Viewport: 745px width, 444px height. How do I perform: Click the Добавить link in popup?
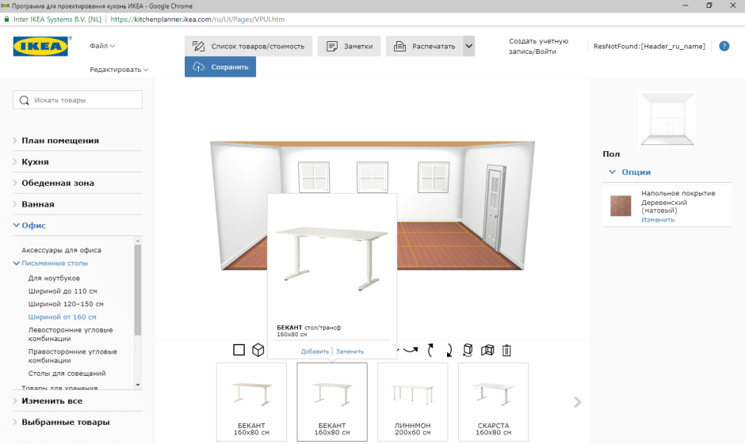click(315, 351)
